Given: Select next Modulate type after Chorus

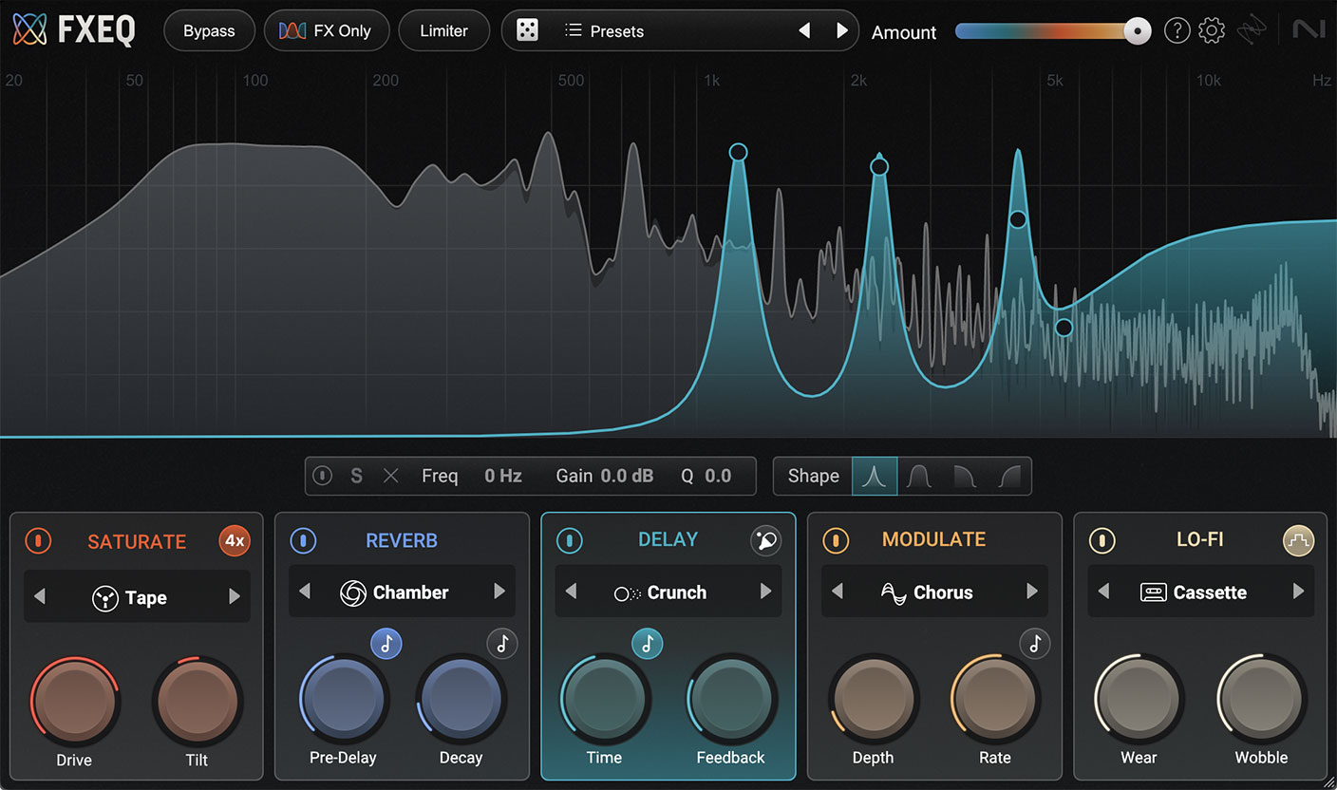Looking at the screenshot, I should (x=1032, y=592).
